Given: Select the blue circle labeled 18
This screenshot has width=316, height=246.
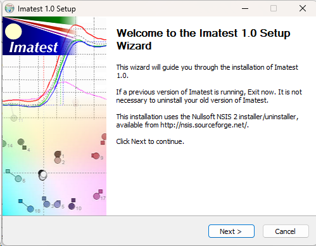Looking at the screenshot, I should point(30,209).
